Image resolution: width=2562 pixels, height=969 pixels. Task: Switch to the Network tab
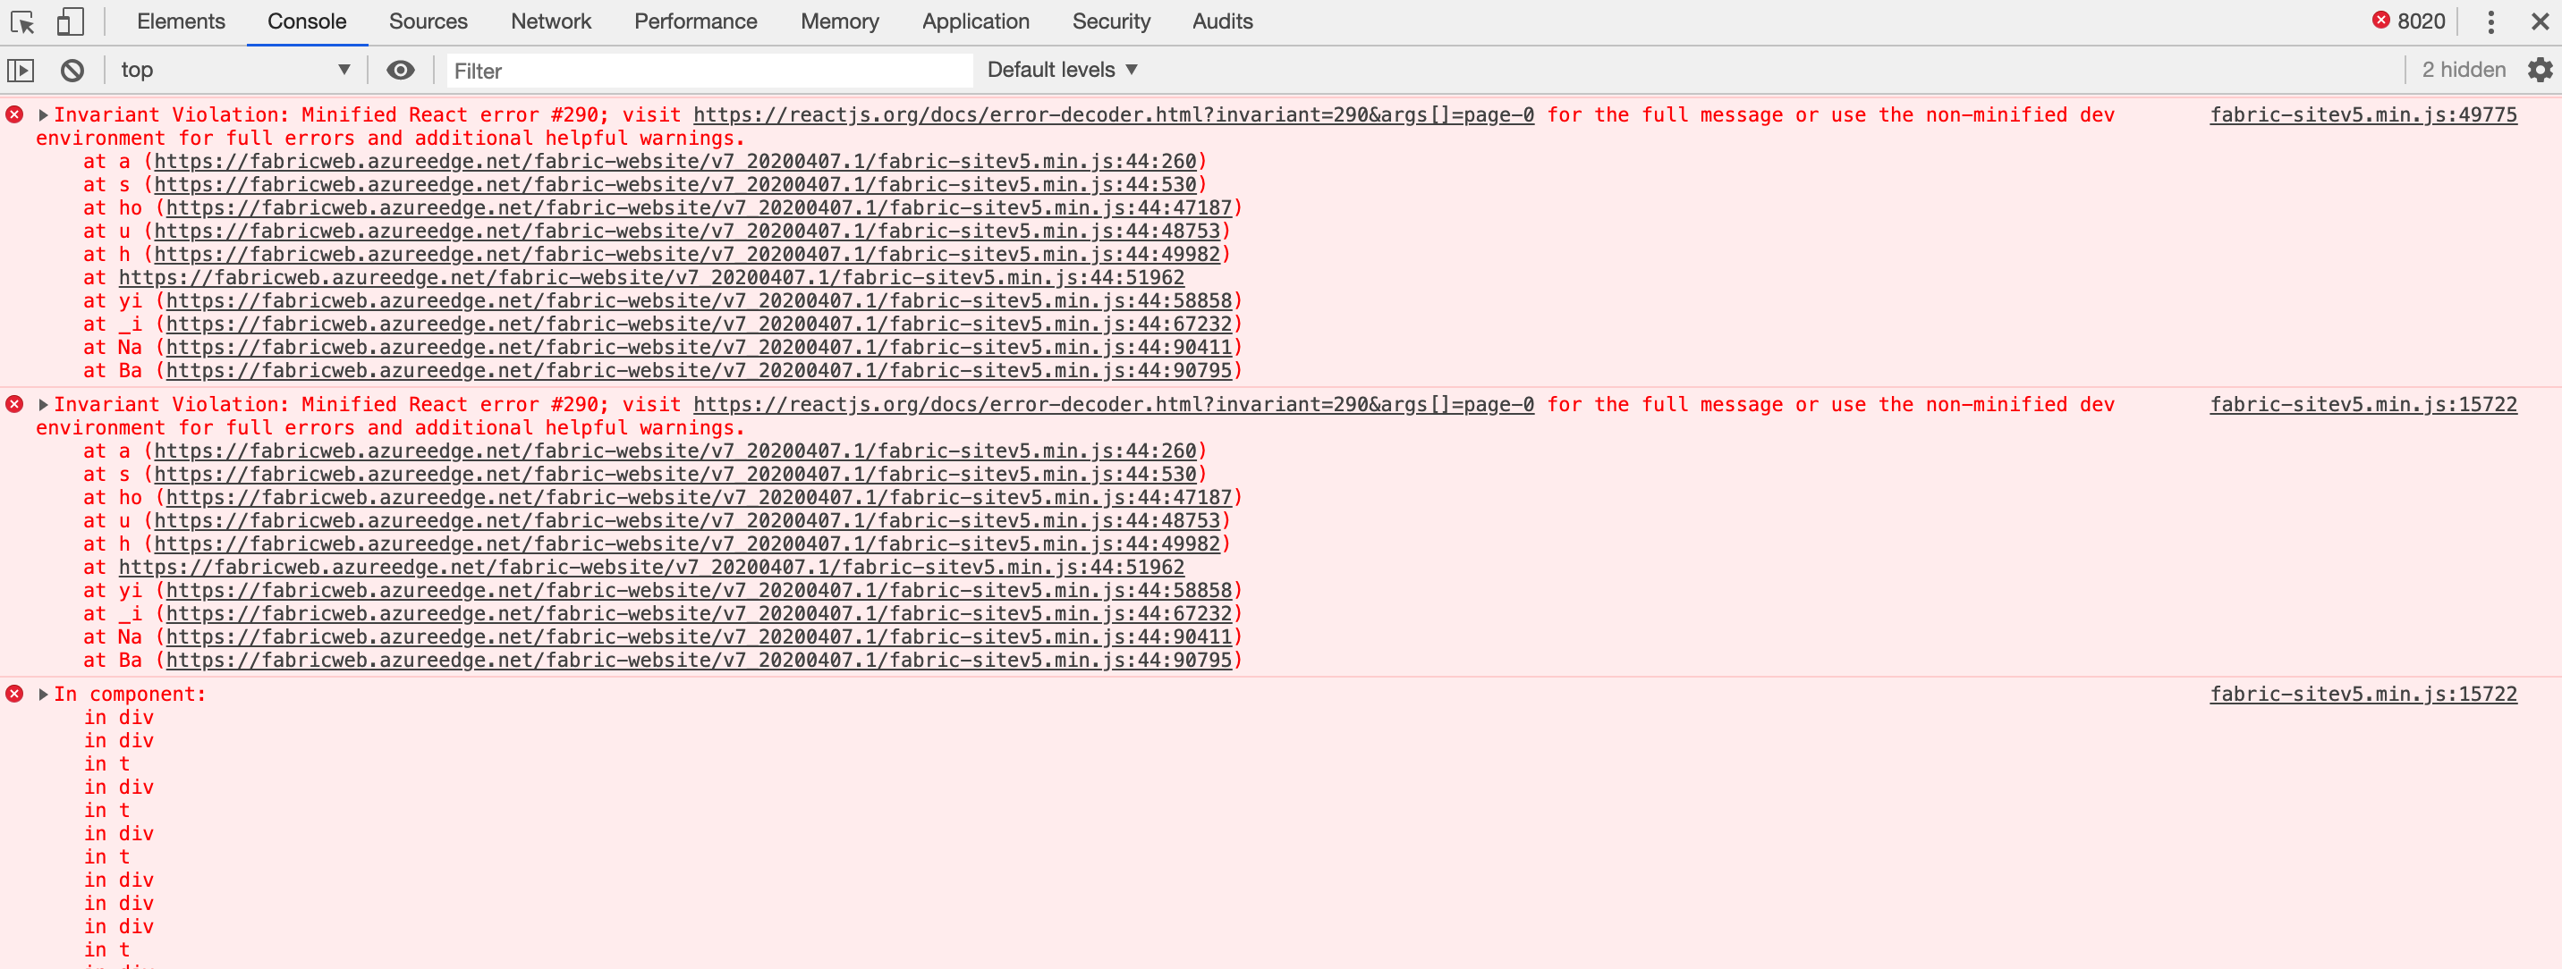point(550,21)
